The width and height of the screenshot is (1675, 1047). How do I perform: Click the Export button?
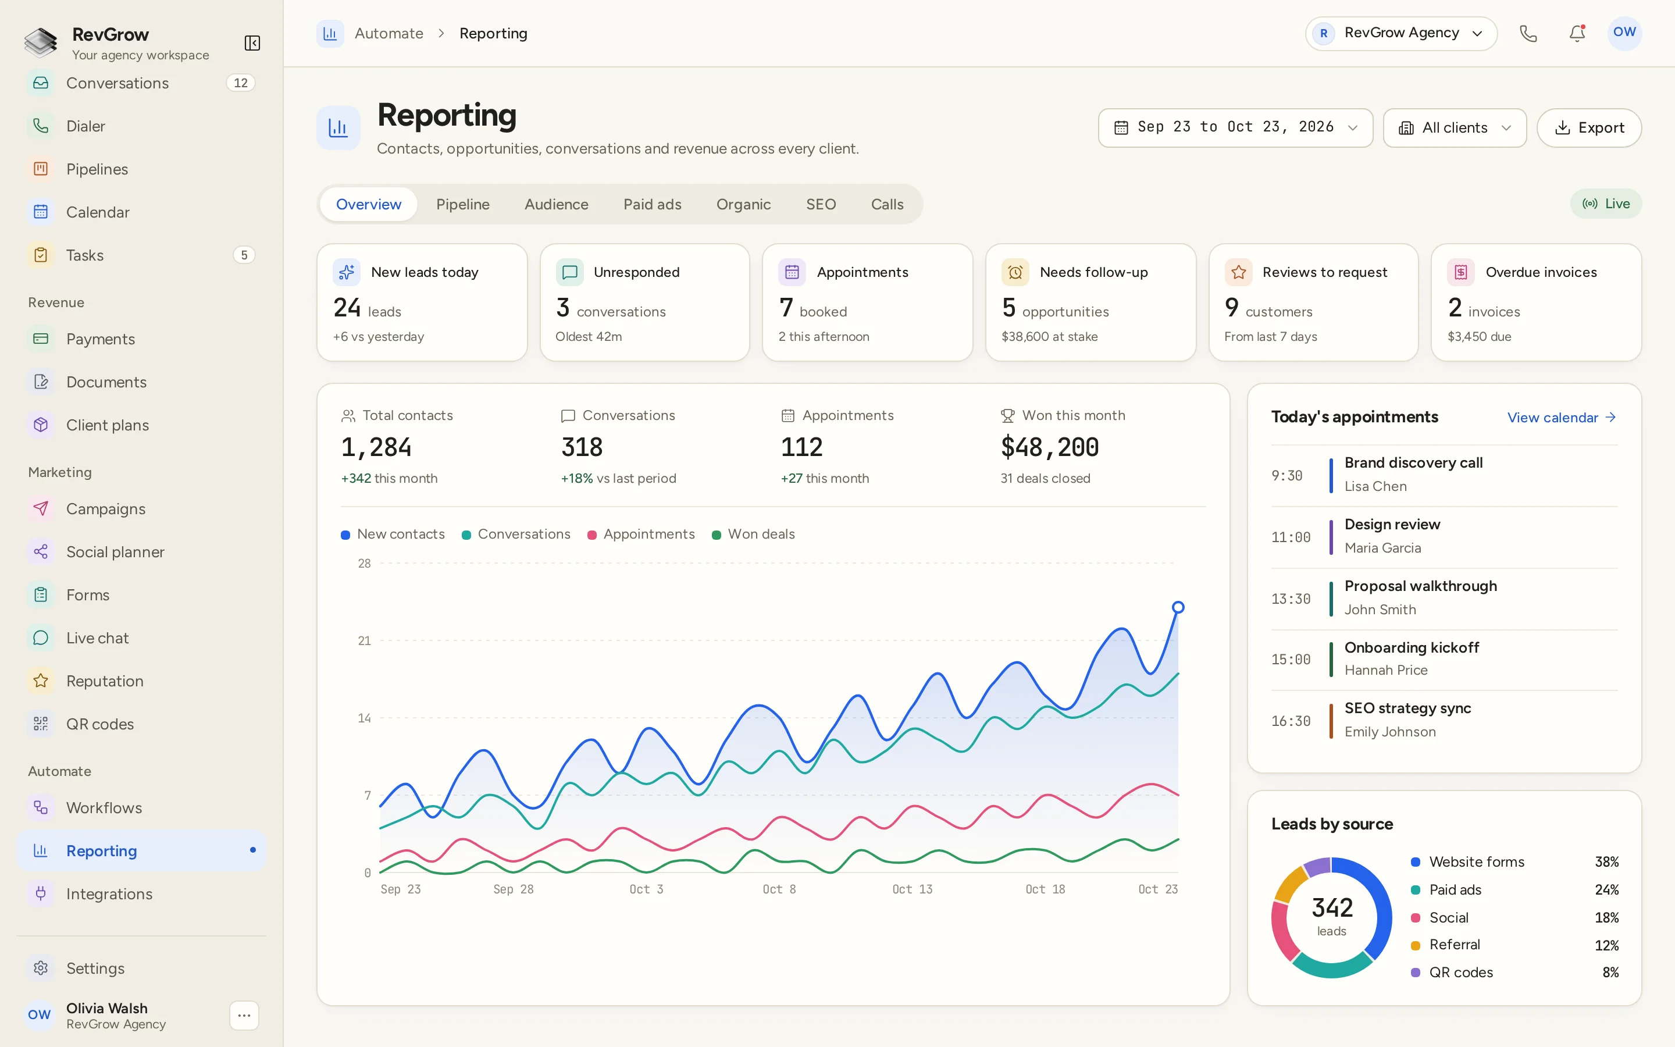point(1589,127)
